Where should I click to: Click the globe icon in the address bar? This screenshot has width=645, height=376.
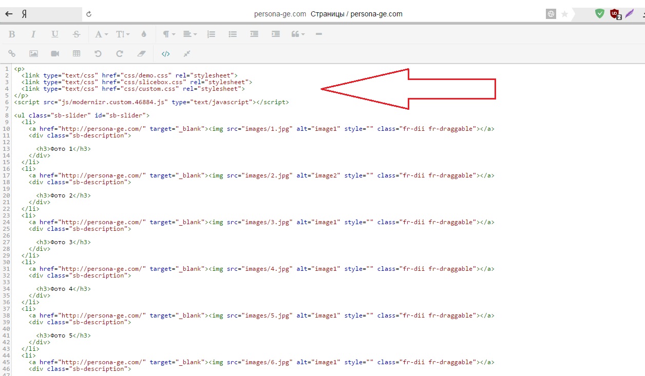click(551, 14)
